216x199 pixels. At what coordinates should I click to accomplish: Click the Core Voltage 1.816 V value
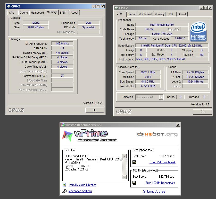click(180, 38)
